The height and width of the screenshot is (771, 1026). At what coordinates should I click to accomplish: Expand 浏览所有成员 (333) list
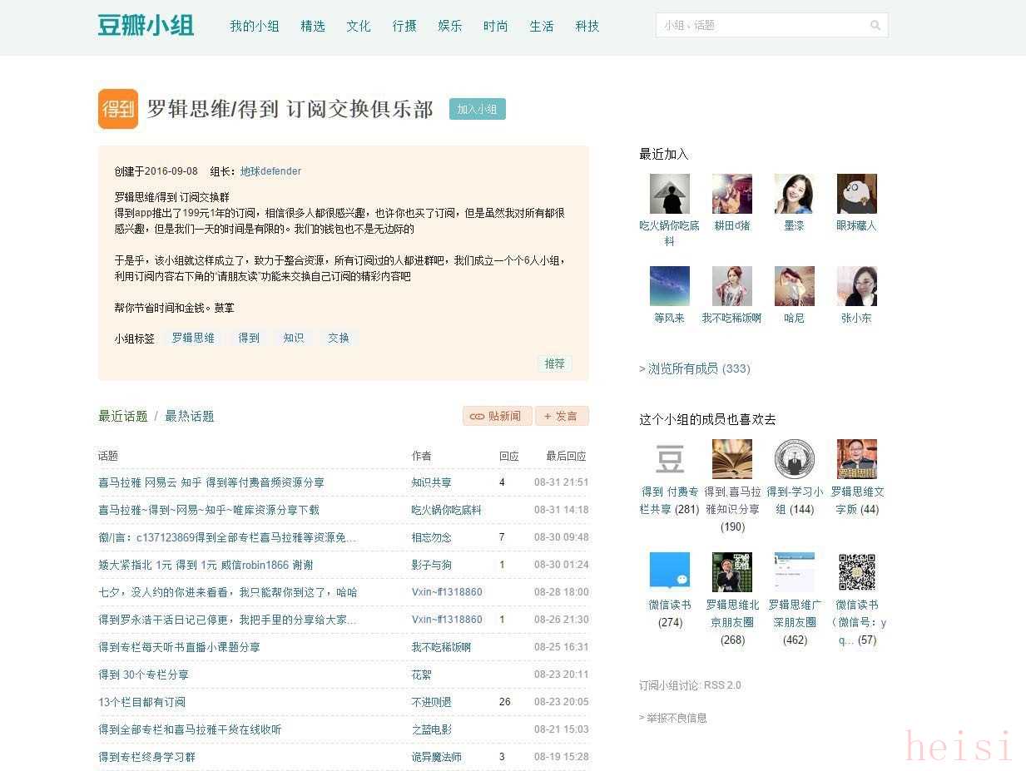pyautogui.click(x=695, y=368)
